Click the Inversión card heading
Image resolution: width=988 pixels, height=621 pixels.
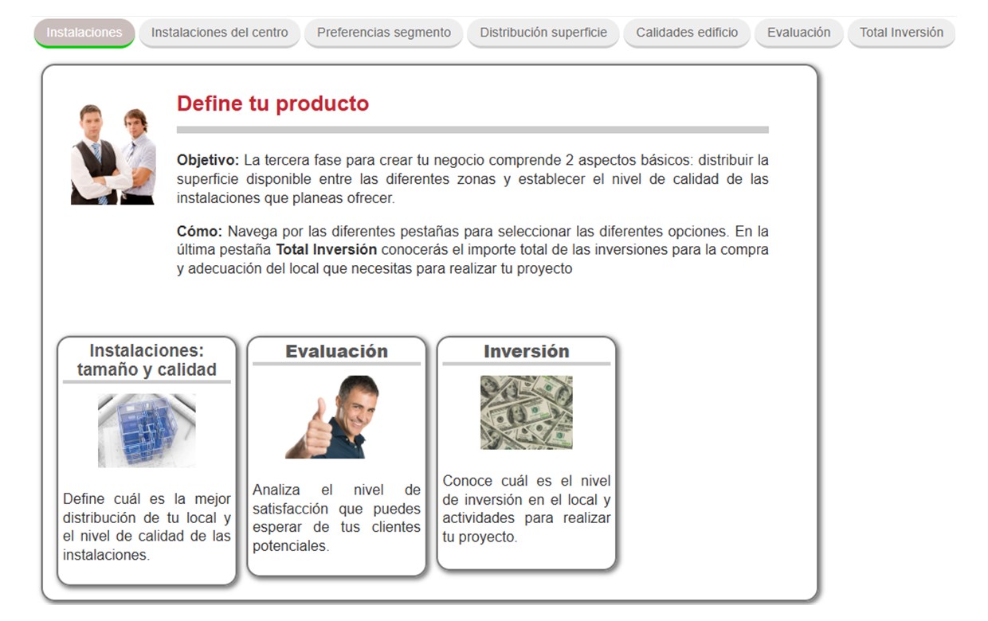pyautogui.click(x=526, y=351)
